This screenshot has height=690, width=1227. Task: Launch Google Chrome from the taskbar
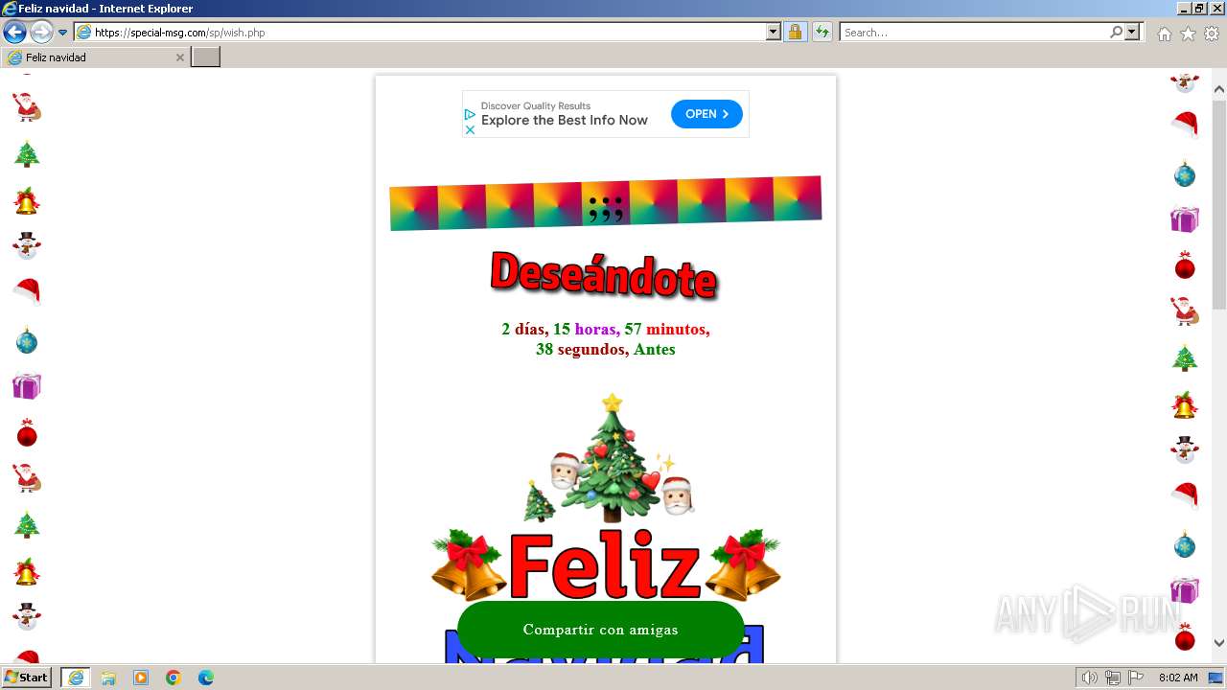tap(174, 678)
